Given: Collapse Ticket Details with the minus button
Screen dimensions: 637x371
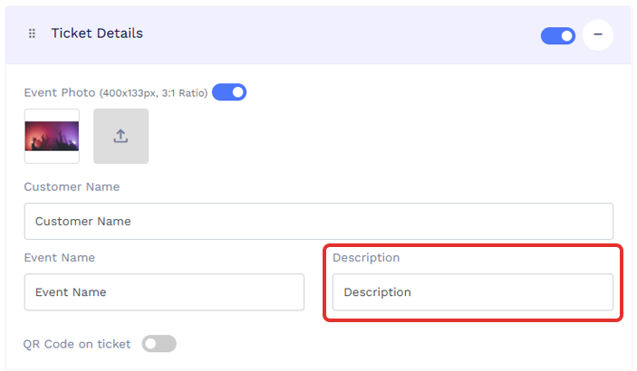Looking at the screenshot, I should 598,35.
